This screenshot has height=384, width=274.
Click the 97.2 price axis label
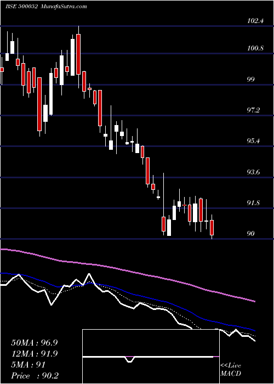254,110
